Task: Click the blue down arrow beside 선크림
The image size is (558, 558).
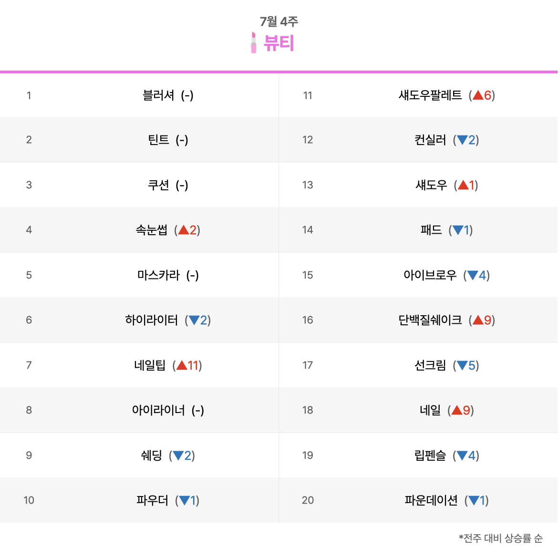Action: [x=462, y=365]
